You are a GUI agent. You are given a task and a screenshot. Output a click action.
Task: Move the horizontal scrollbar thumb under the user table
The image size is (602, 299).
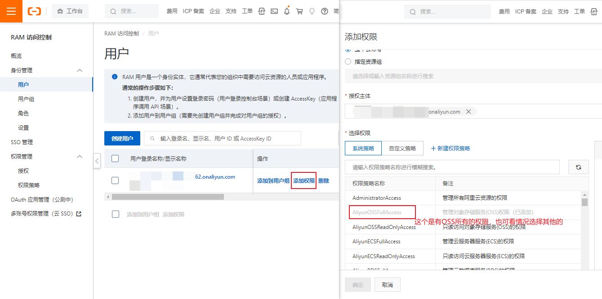168,197
